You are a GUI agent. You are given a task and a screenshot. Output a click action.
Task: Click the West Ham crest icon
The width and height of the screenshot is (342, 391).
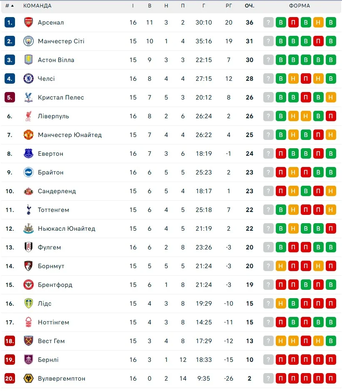pos(28,341)
